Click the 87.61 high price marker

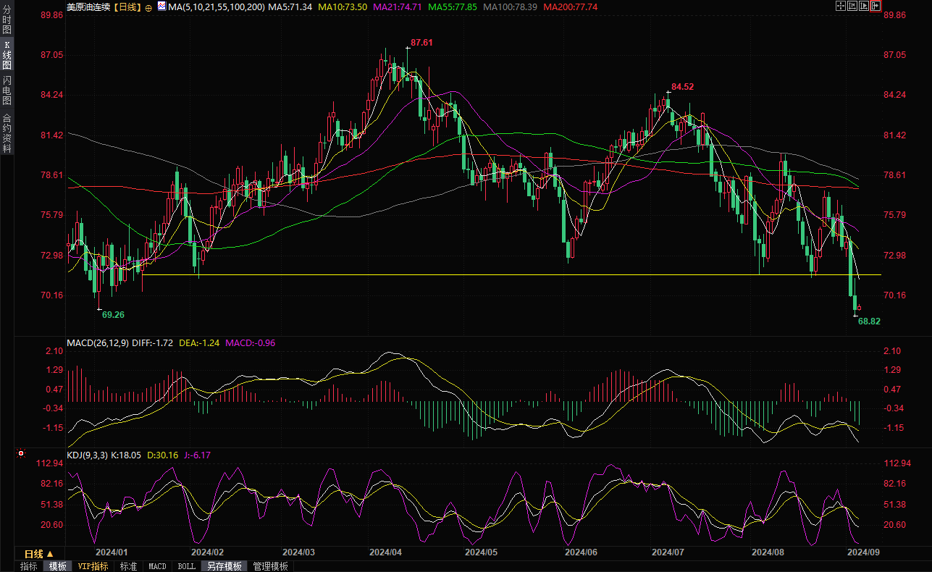coord(421,43)
